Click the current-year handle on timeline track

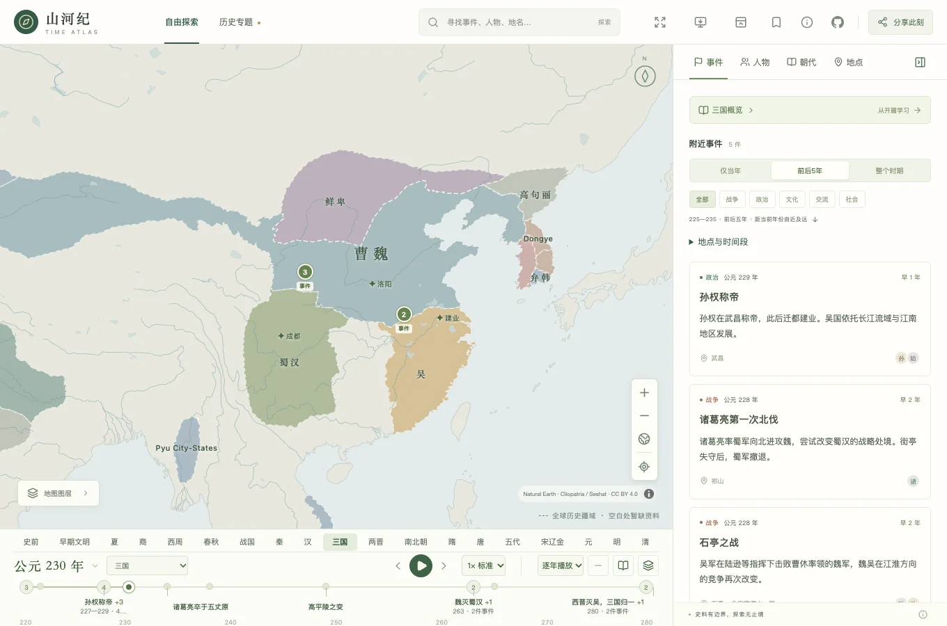(128, 587)
